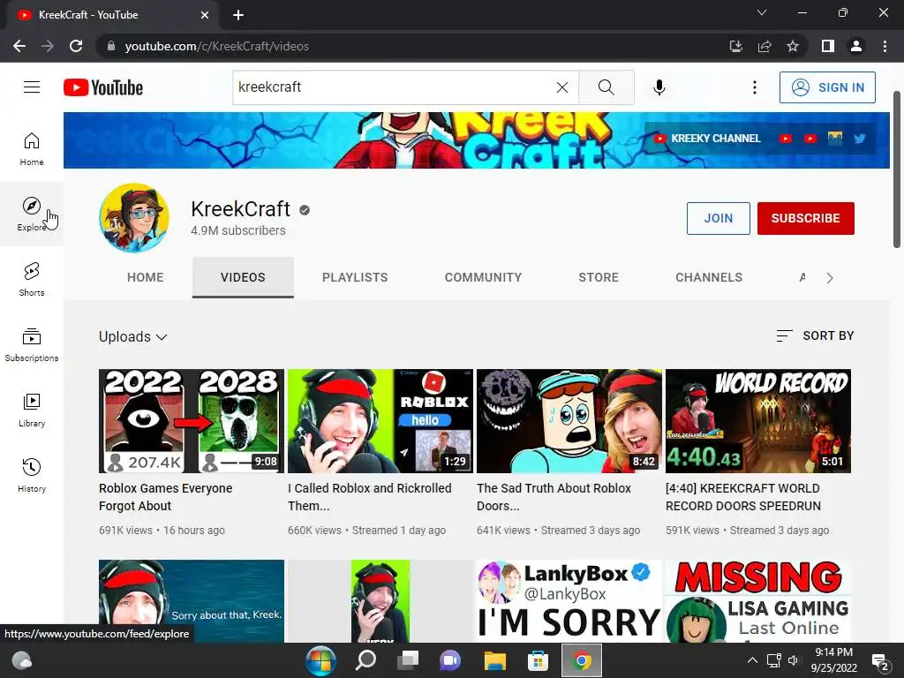904x678 pixels.
Task: Open 'I Called Roblox and Rickrolled Them' thumbnail
Action: 380,421
